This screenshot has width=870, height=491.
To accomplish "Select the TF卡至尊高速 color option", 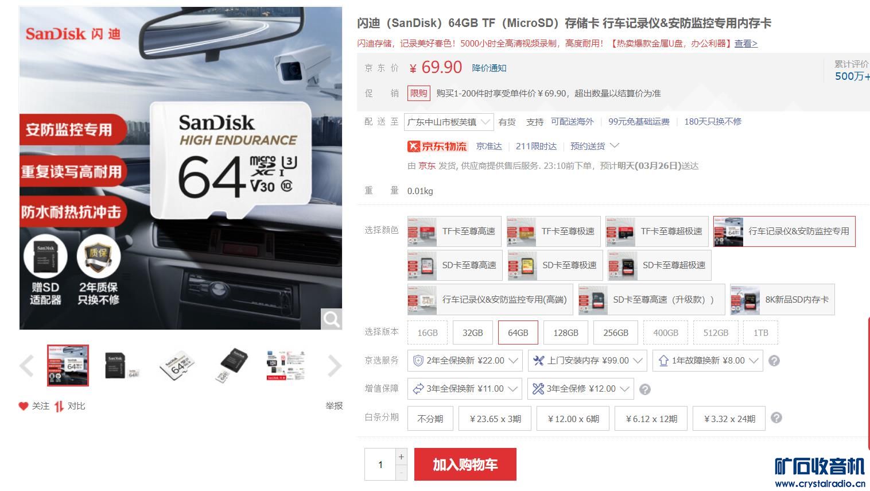I will 454,231.
